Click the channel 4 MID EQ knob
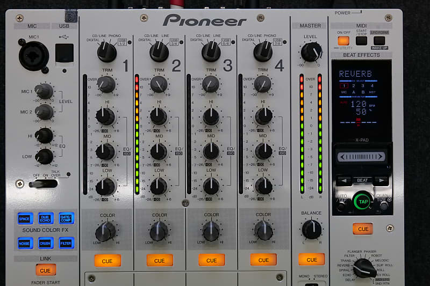The image size is (430, 286). 263,151
